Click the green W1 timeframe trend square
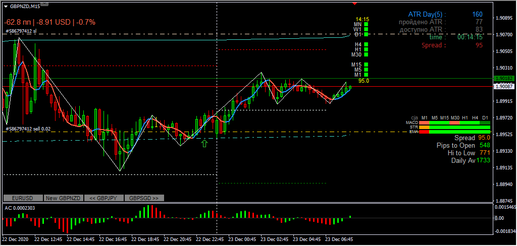 pyautogui.click(x=366, y=29)
